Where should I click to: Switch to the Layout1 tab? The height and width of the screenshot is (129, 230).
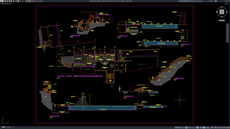tap(9, 127)
